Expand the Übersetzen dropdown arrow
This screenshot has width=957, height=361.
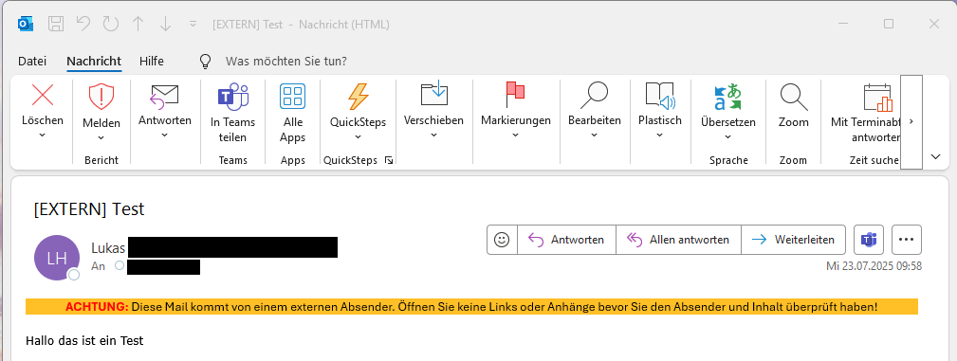728,136
